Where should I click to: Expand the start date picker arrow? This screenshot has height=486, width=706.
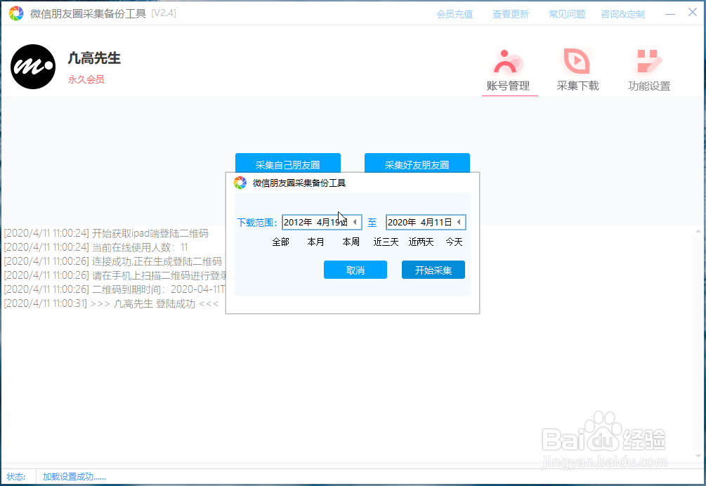coord(355,222)
